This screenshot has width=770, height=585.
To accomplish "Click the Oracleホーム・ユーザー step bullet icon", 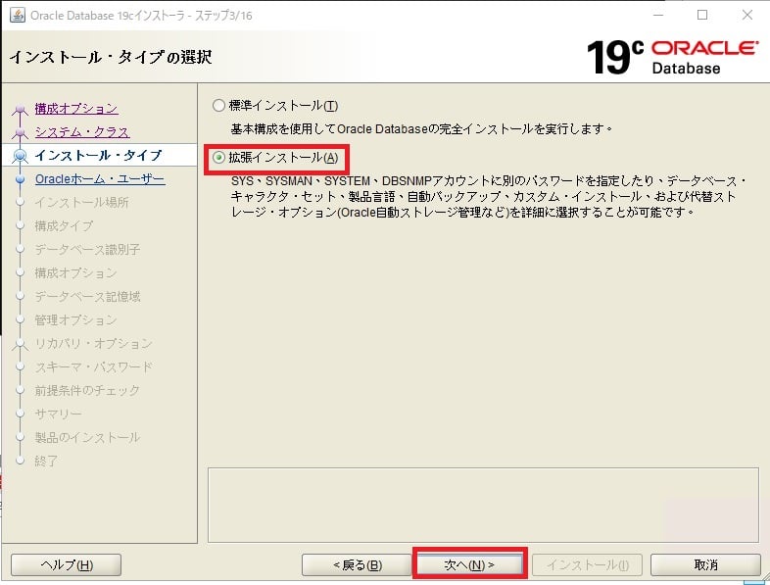I will click(20, 179).
